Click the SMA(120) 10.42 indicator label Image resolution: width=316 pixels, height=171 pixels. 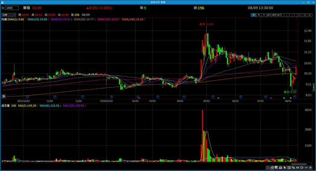(108, 20)
